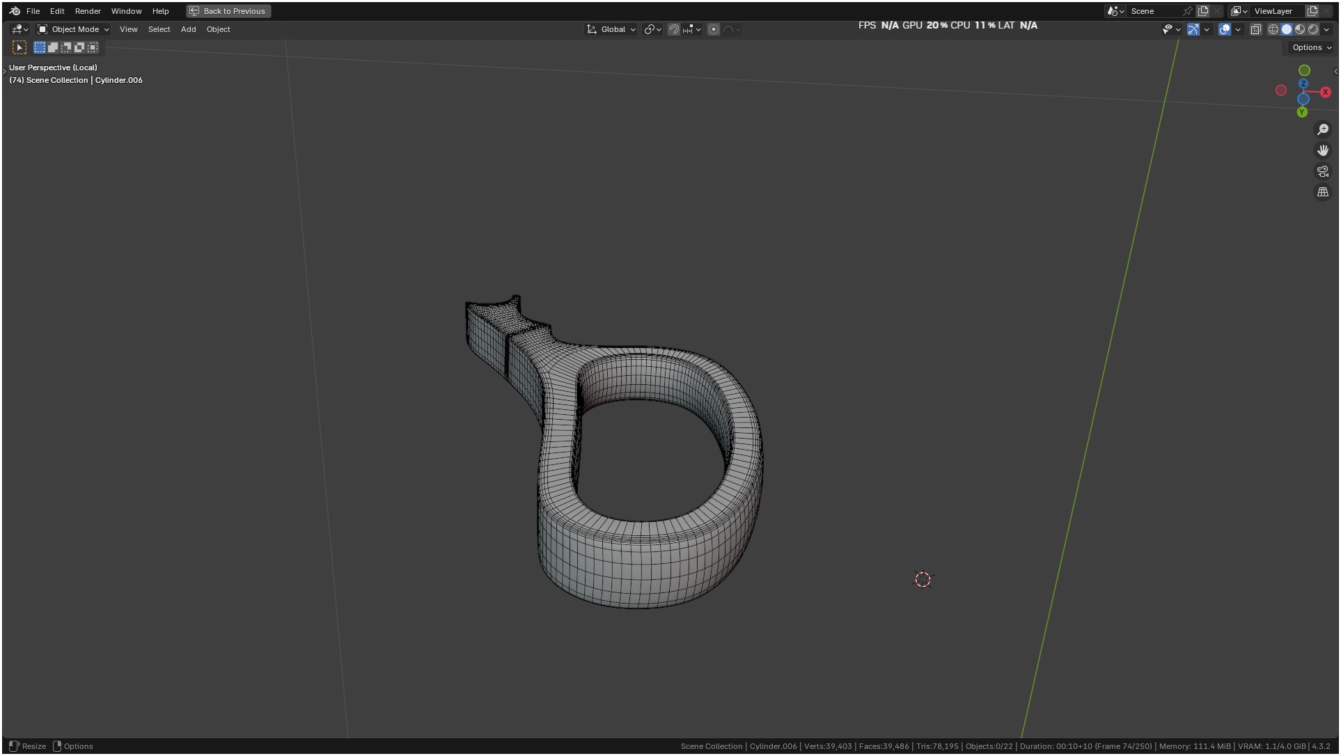This screenshot has width=1341, height=756.
Task: Open the shading options dropdown arrow
Action: tap(1326, 29)
